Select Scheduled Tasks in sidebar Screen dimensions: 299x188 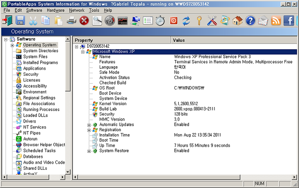[x=39, y=151]
